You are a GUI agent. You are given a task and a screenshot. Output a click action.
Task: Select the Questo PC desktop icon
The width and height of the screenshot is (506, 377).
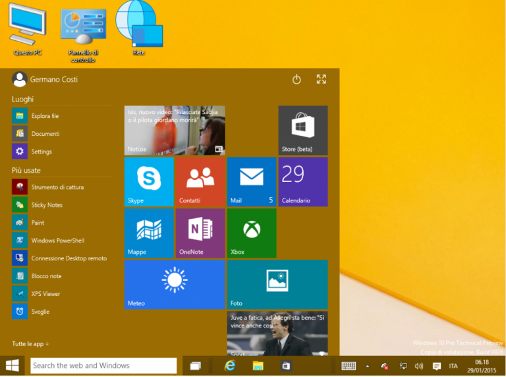pos(28,30)
